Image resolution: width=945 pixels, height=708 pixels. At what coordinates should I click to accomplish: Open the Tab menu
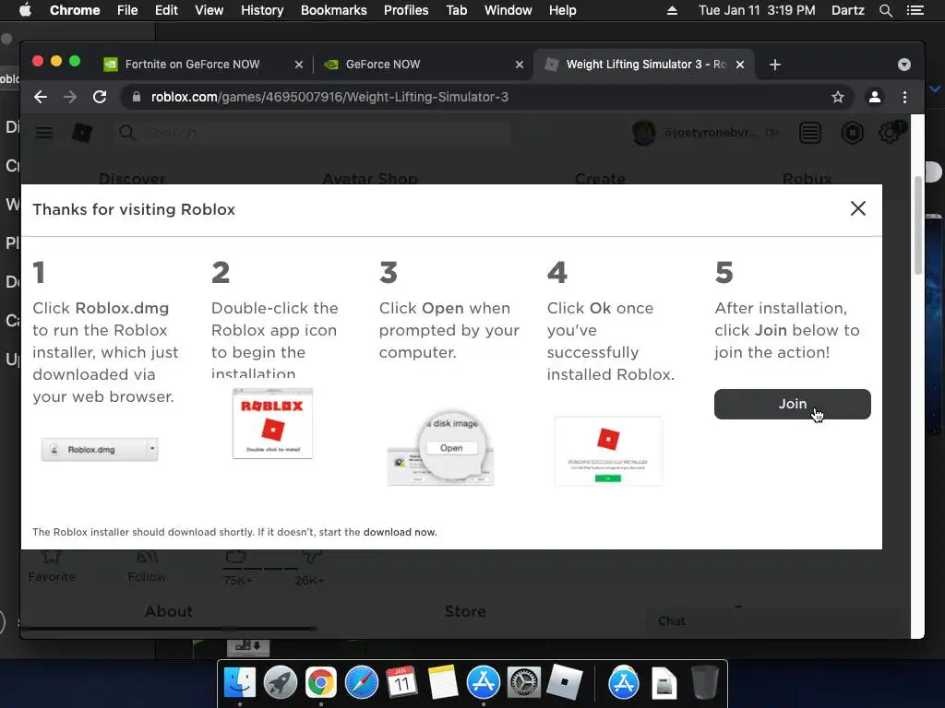pyautogui.click(x=456, y=10)
